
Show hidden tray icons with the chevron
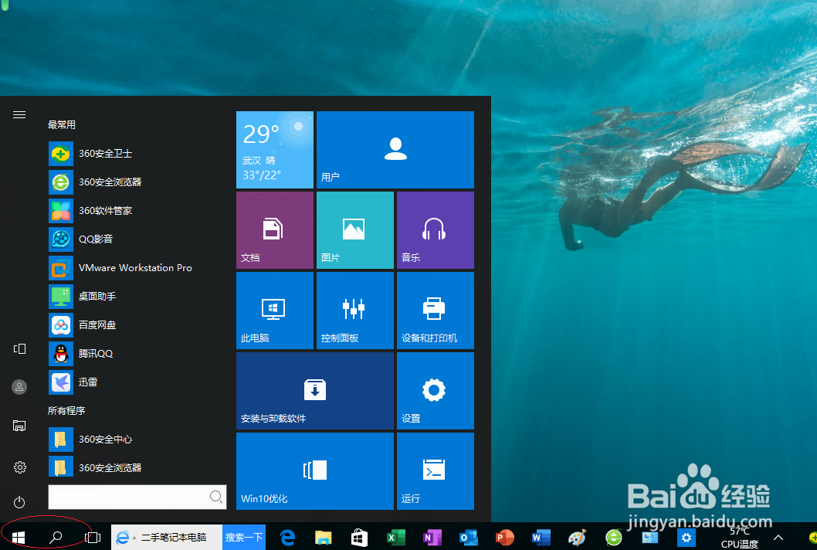tap(778, 537)
